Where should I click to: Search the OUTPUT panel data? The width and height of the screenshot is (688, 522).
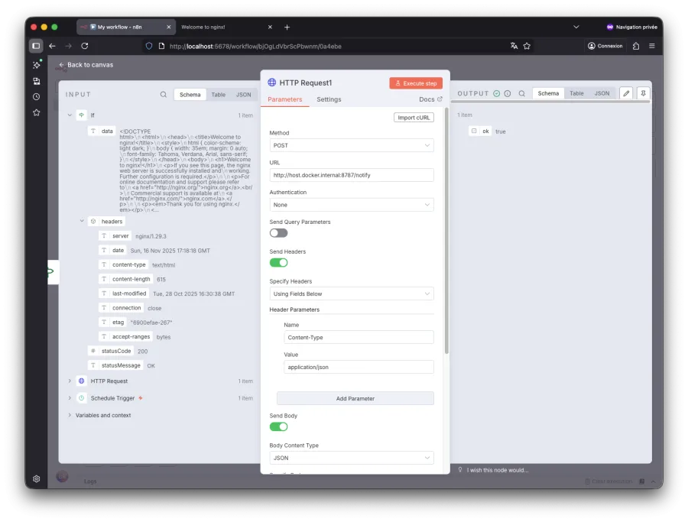[x=521, y=93]
